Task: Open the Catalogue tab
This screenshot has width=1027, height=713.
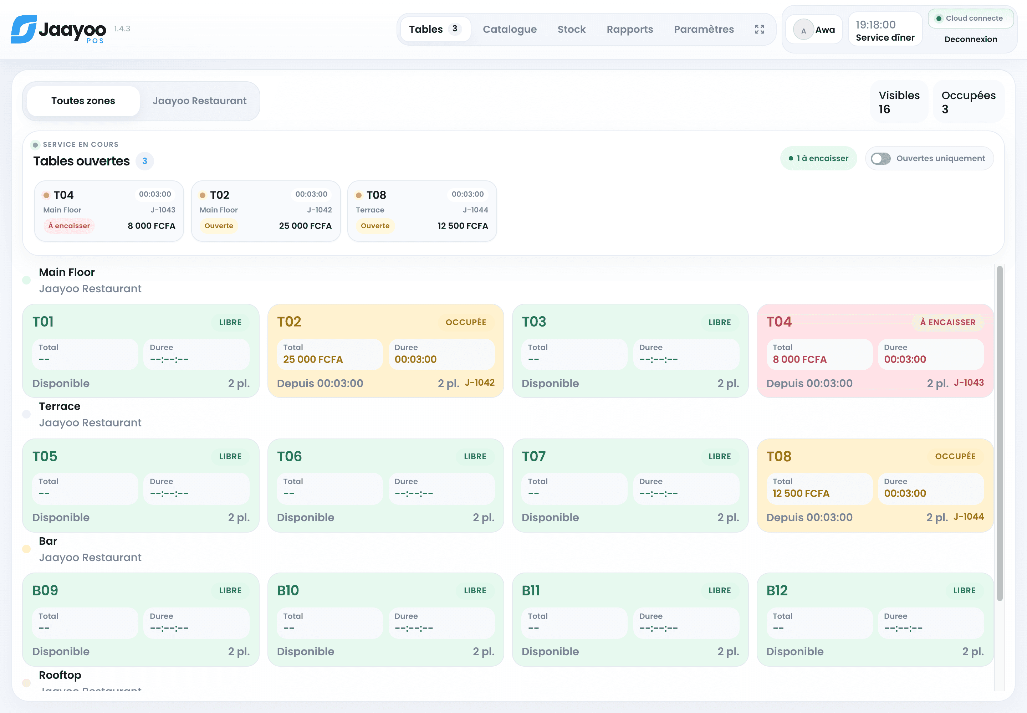Action: click(x=510, y=30)
